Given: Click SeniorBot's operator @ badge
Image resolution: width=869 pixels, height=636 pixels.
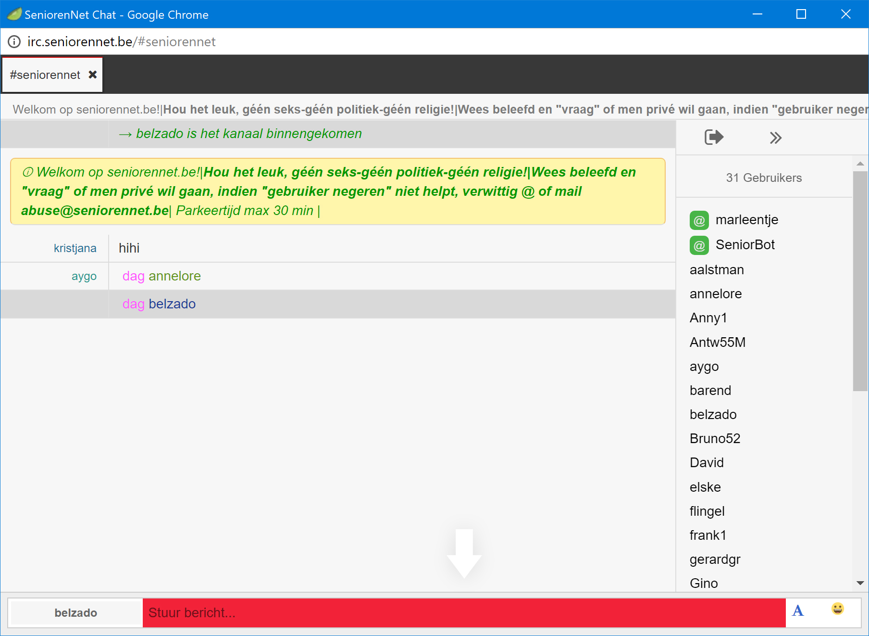Looking at the screenshot, I should (699, 245).
